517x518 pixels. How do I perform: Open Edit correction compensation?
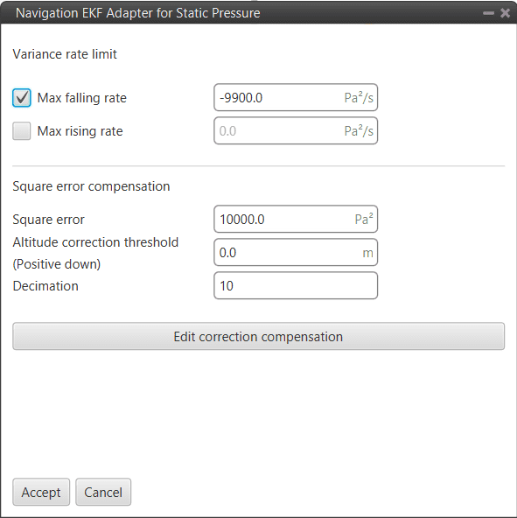point(259,336)
